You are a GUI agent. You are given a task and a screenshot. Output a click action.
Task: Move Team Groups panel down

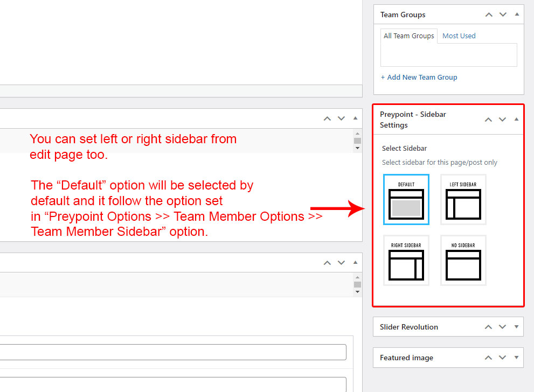(503, 15)
